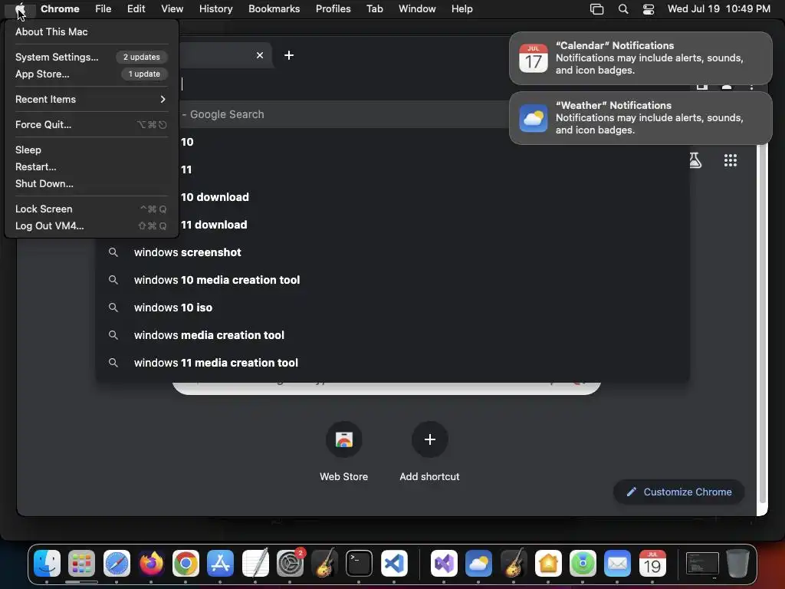Open the Bookmarks menu
This screenshot has width=785, height=589.
click(274, 9)
